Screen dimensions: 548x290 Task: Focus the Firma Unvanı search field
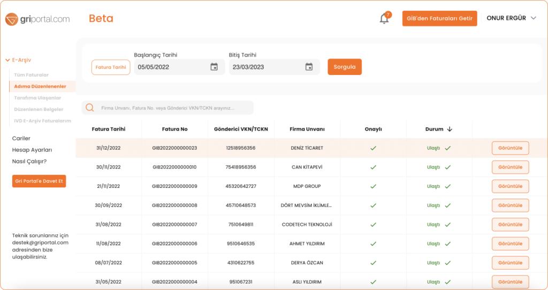174,108
